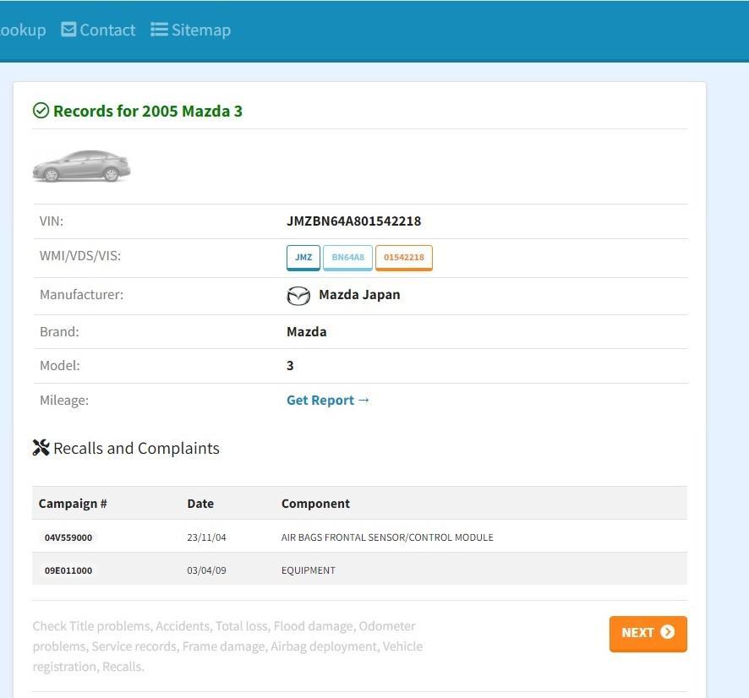Select the BN64A8 VDS badge
This screenshot has height=698, width=749.
(x=347, y=258)
